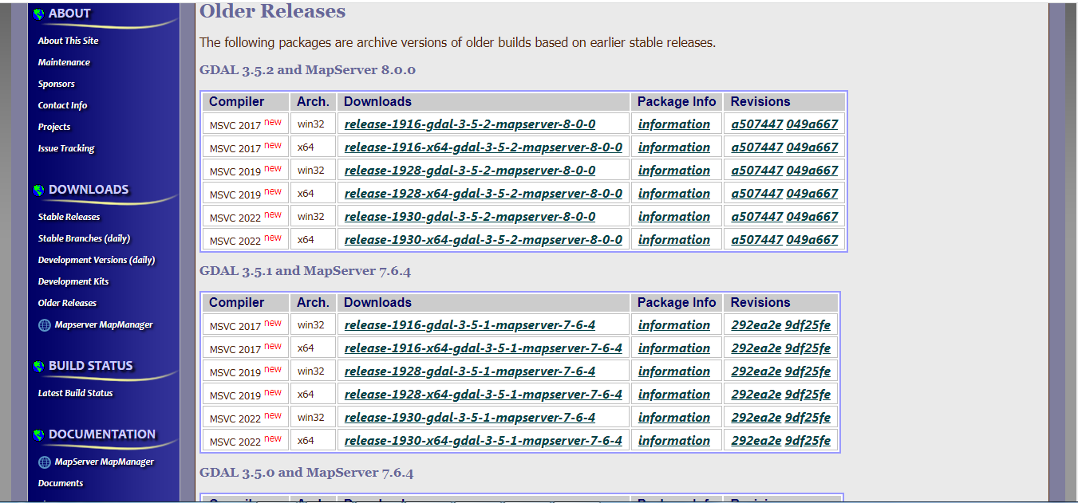Open the Maintenance sidebar link
The image size is (1078, 503).
64,62
